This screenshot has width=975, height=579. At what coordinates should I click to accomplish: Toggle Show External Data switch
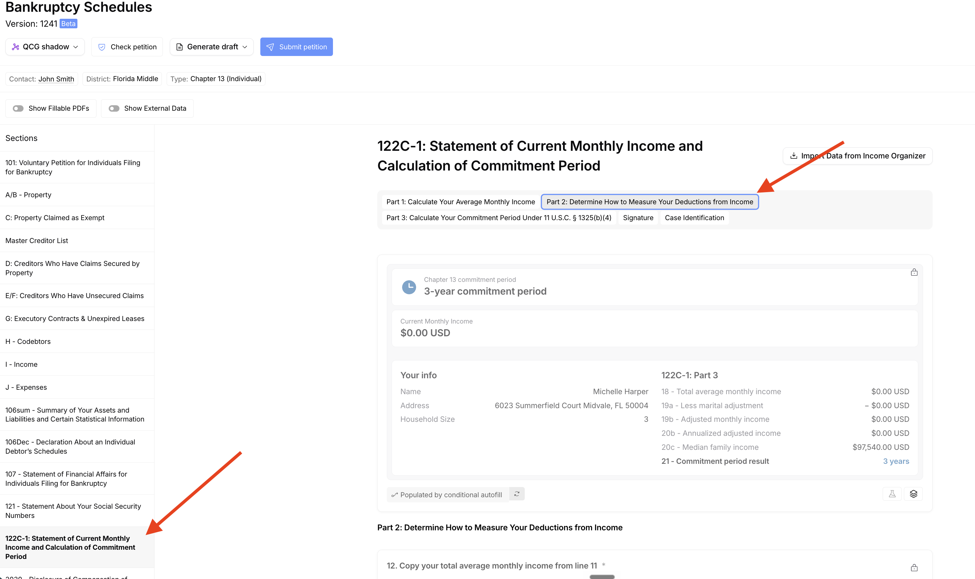114,108
